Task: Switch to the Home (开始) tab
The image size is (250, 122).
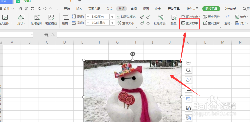Action: (x=67, y=9)
